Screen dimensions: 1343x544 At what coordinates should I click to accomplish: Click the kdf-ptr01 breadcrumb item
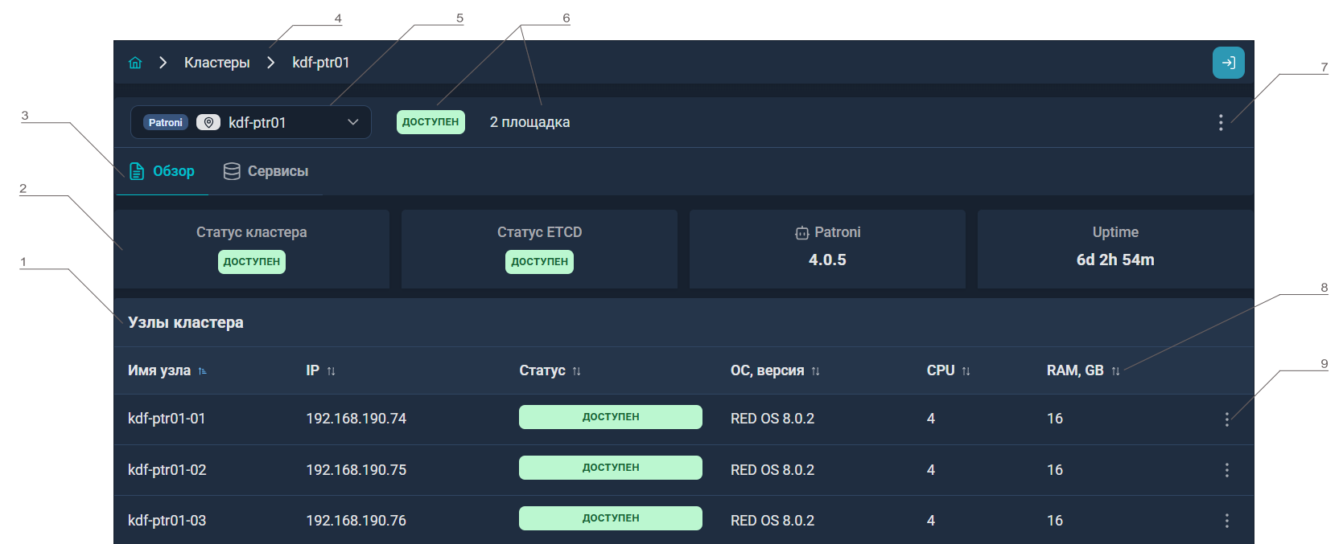[x=320, y=63]
